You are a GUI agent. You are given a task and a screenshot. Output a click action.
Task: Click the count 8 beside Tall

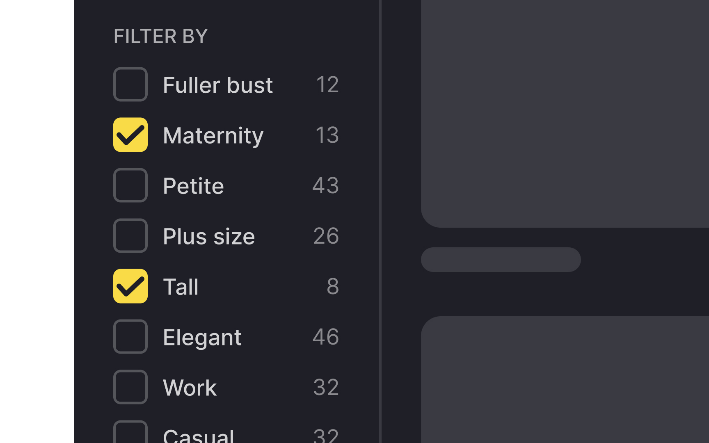click(x=333, y=286)
